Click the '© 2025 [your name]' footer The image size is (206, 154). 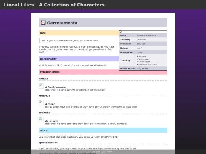tap(103, 152)
